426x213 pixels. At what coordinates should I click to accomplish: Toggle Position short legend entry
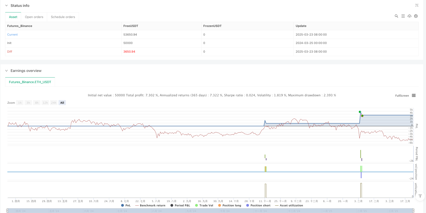tap(258, 205)
